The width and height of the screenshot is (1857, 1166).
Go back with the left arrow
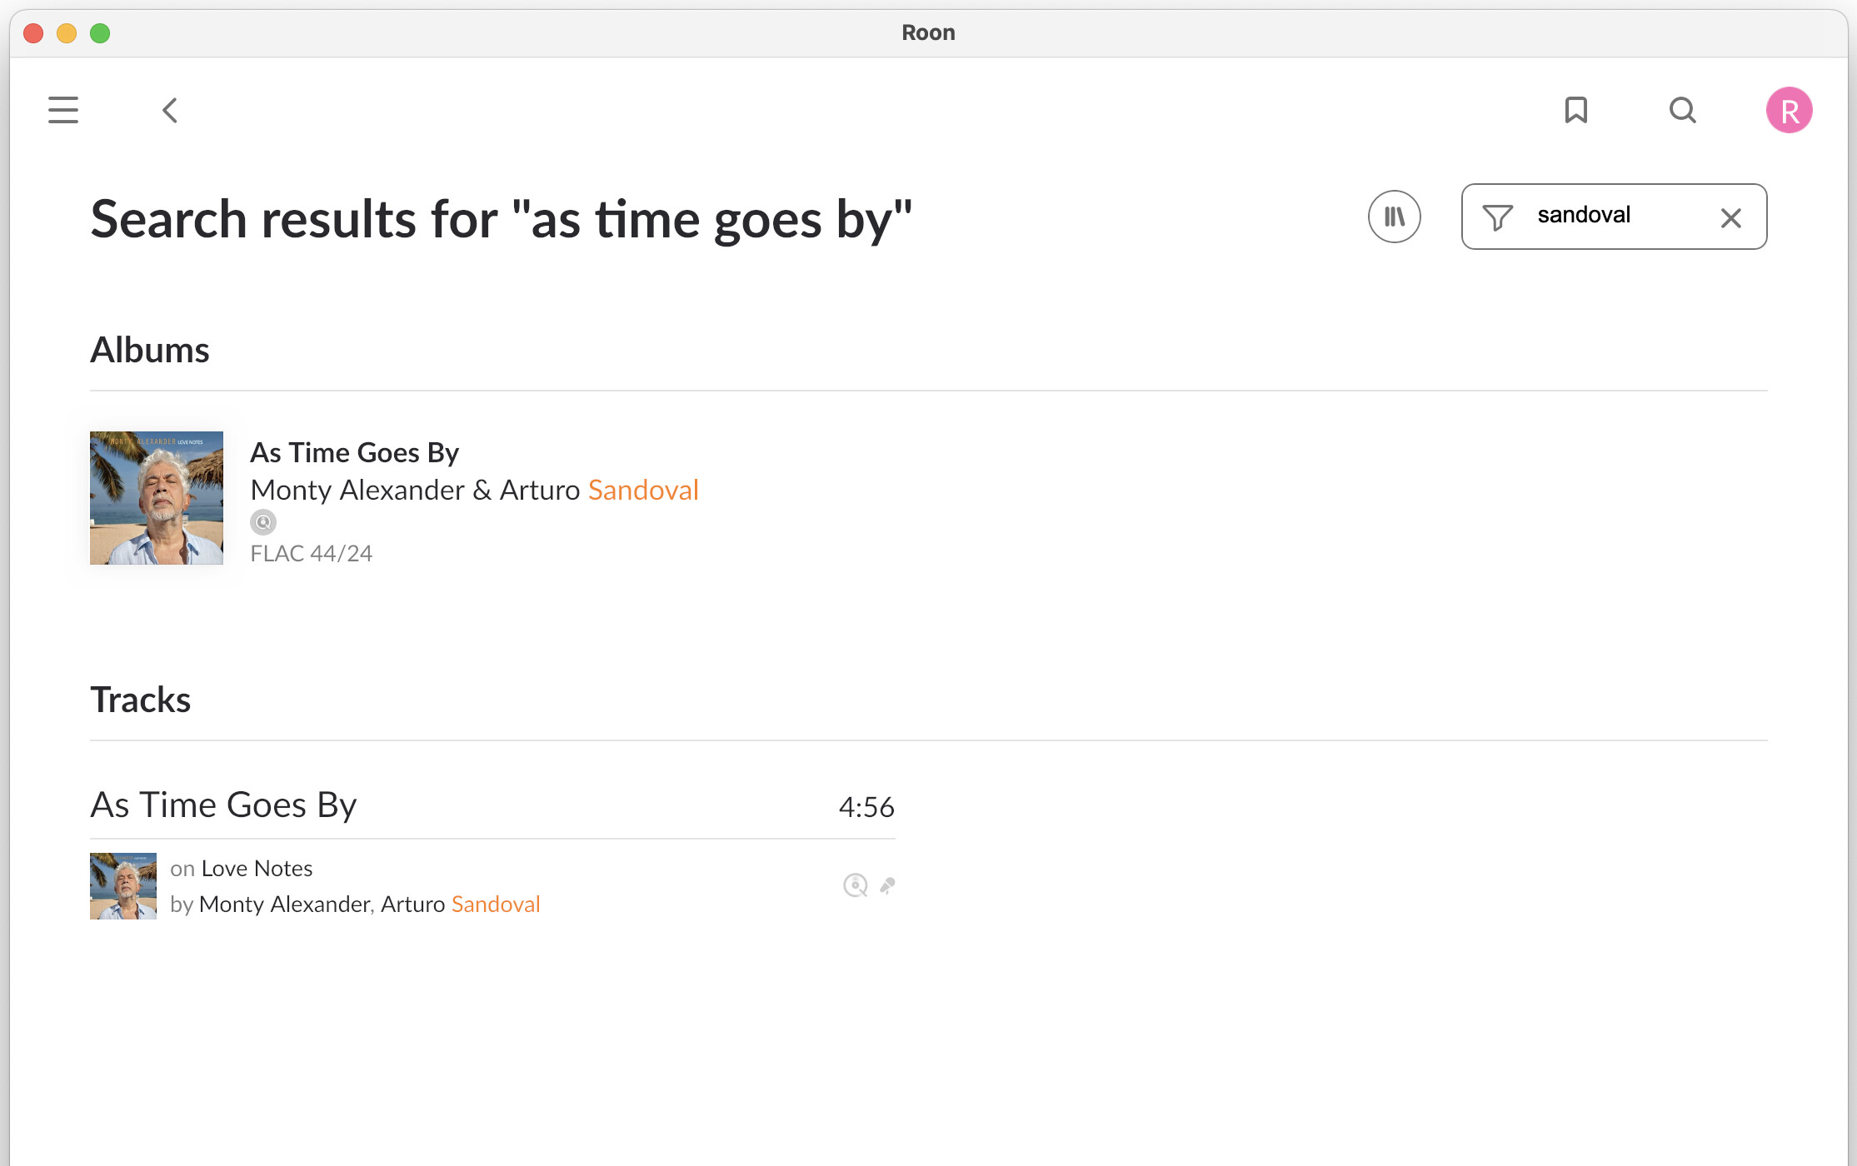pyautogui.click(x=170, y=110)
